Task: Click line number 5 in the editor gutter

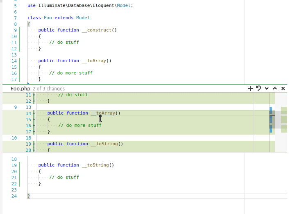Action: [x=15, y=6]
